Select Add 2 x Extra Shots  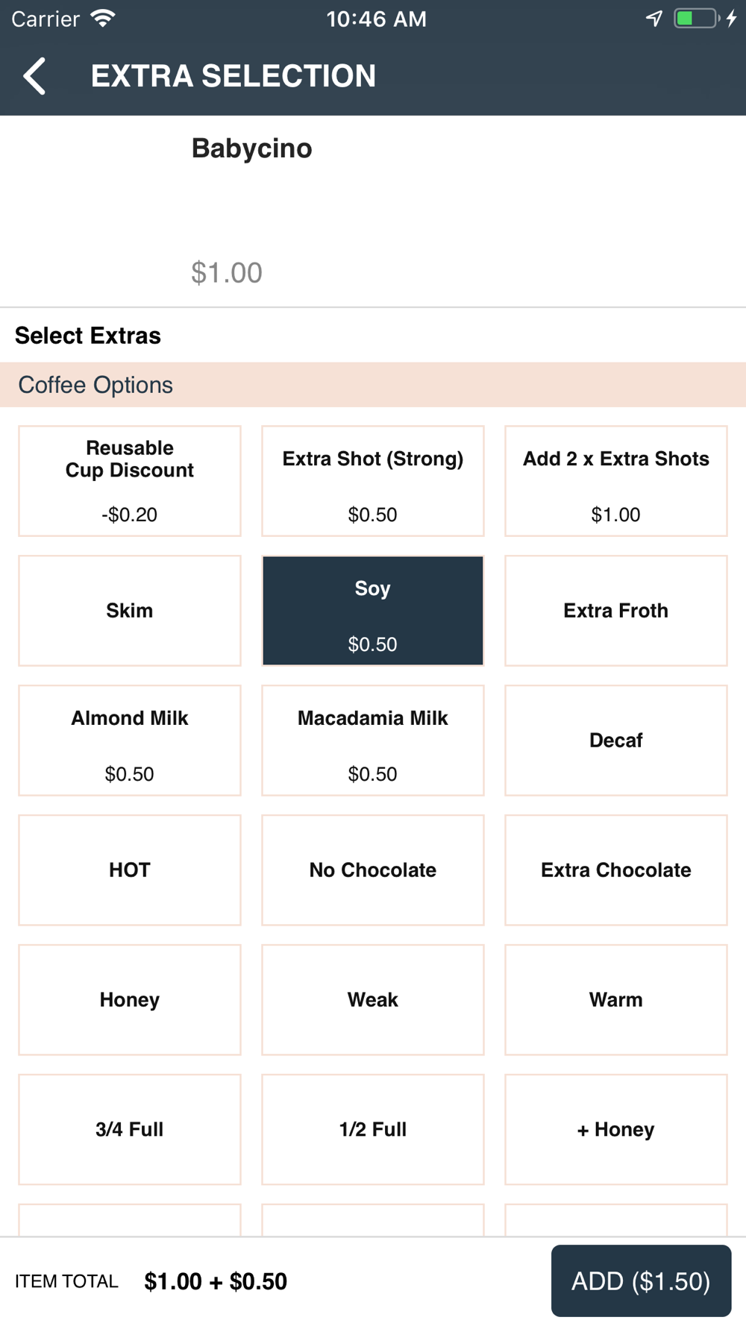616,481
